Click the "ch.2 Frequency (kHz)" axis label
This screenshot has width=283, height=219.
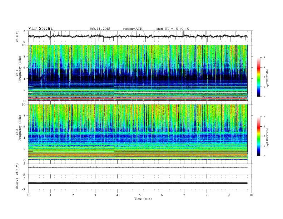pos(19,128)
